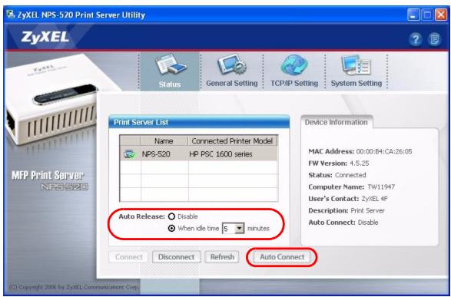Switch to the Status tab label
Image resolution: width=451 pixels, height=297 pixels.
tap(170, 84)
